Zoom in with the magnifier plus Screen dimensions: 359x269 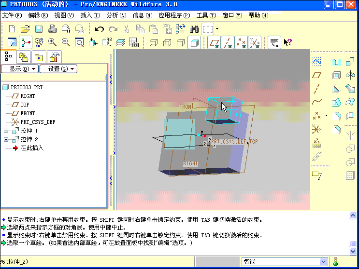point(53,42)
